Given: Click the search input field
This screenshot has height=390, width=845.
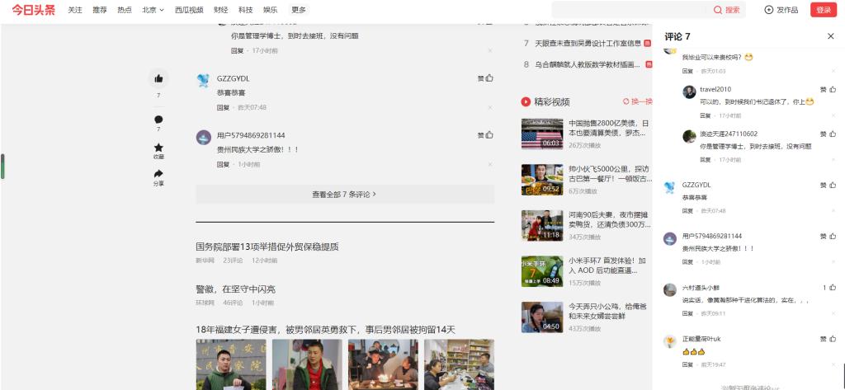Looking at the screenshot, I should pos(627,10).
